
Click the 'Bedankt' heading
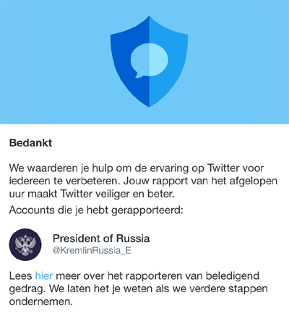[x=30, y=143]
